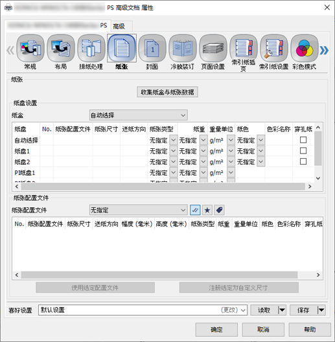Click the tray table's horizontal scrollbar right arrow
The height and width of the screenshot is (342, 335).
click(310, 187)
